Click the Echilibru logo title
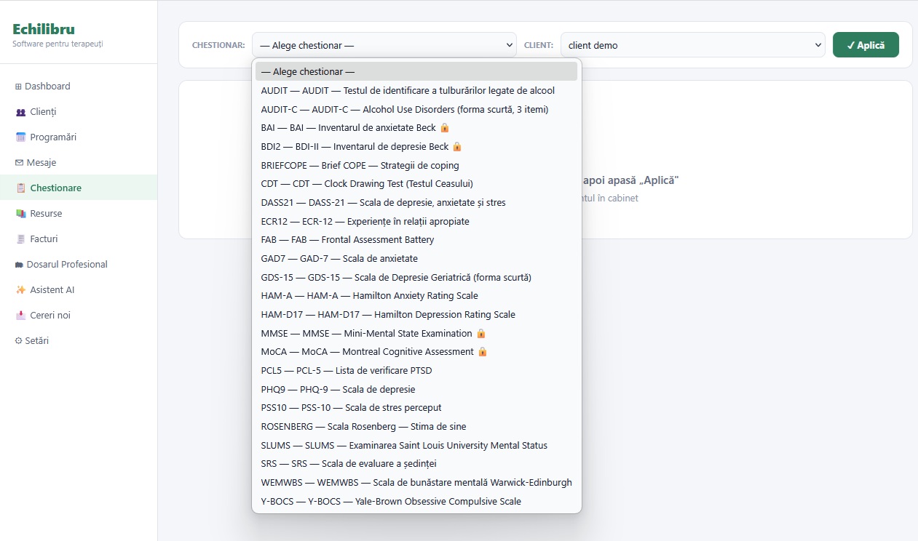The image size is (918, 541). point(44,29)
